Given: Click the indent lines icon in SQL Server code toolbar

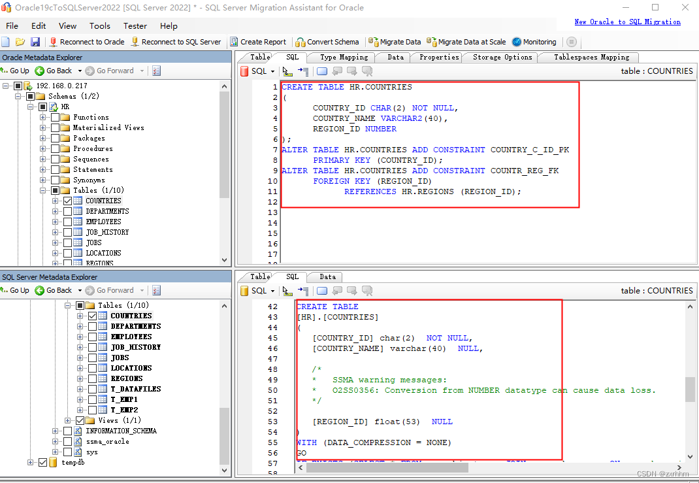Looking at the screenshot, I should 303,291.
